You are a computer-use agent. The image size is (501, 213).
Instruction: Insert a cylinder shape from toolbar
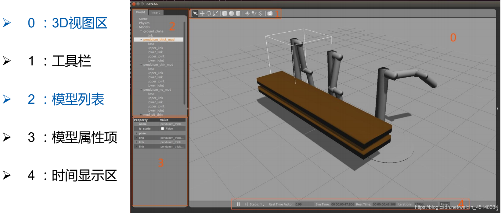[x=238, y=13]
